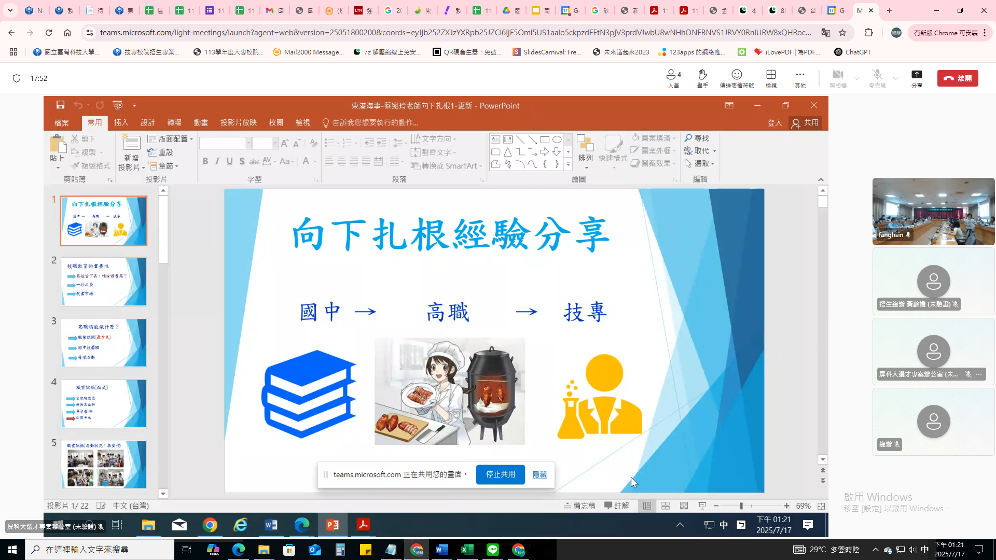The width and height of the screenshot is (996, 560).
Task: Toggle the Teams camera
Action: [838, 79]
